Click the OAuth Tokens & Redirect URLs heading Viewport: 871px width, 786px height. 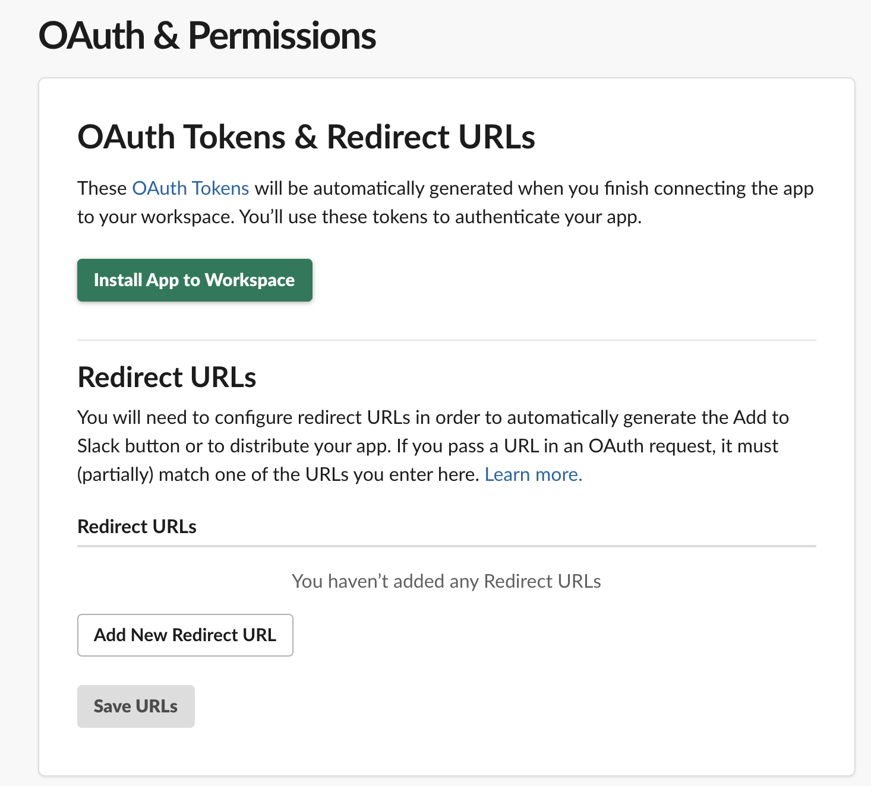click(306, 137)
